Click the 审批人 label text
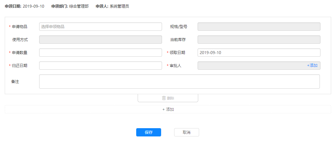 coord(175,66)
